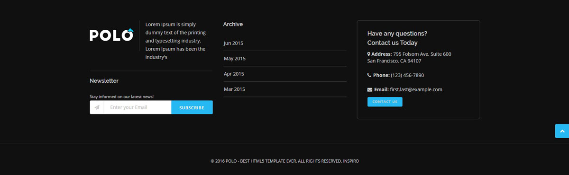This screenshot has width=569, height=175.
Task: Open the May 2015 archive
Action: pyautogui.click(x=235, y=59)
